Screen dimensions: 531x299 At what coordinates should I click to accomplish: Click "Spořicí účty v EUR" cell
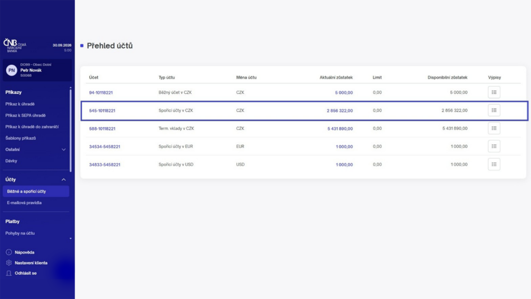point(176,146)
